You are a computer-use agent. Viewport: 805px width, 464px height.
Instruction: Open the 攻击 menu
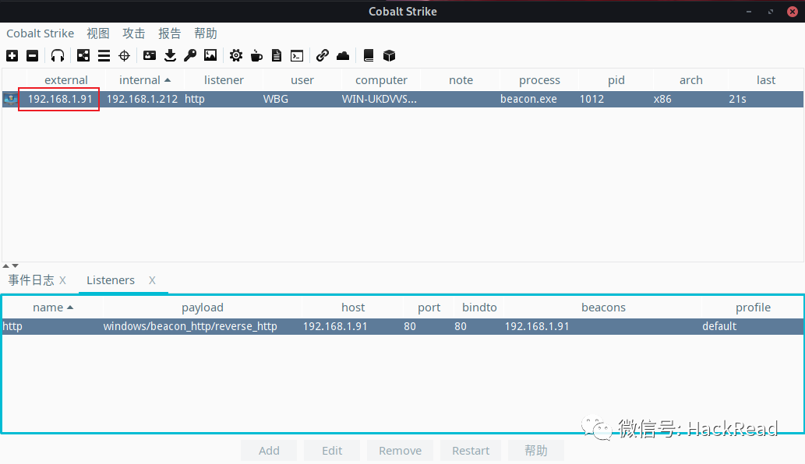[x=134, y=33]
